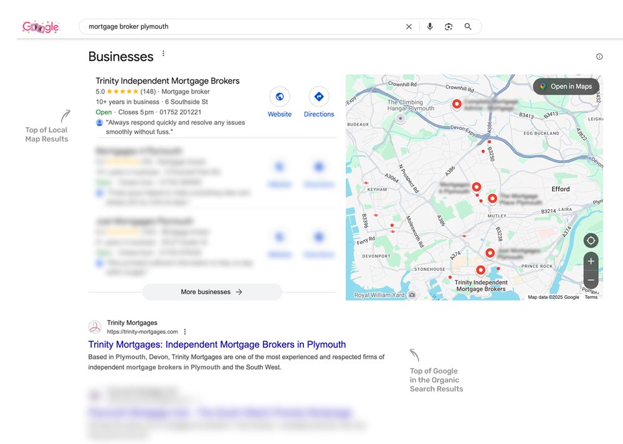Open Google Lens image search icon
Viewport: 623px width, 444px height.
pyautogui.click(x=449, y=27)
